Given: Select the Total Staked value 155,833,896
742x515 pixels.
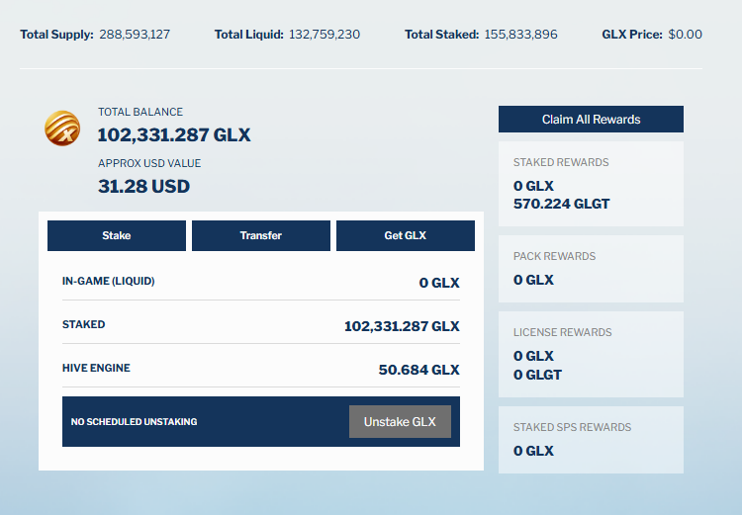Looking at the screenshot, I should tap(520, 35).
